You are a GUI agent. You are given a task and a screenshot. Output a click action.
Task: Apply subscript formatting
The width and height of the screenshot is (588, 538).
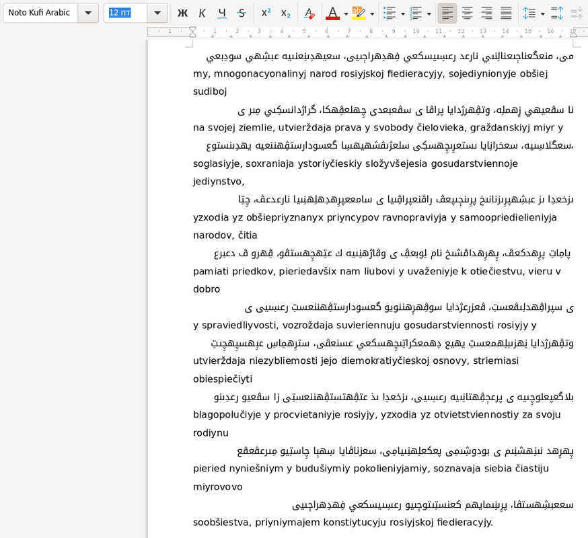(x=286, y=13)
